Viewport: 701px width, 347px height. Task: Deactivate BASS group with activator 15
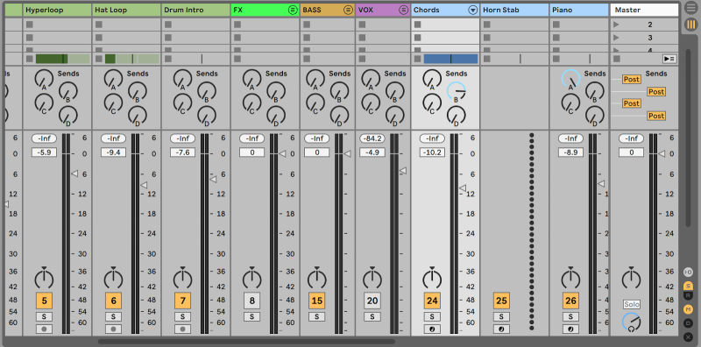[x=317, y=301]
